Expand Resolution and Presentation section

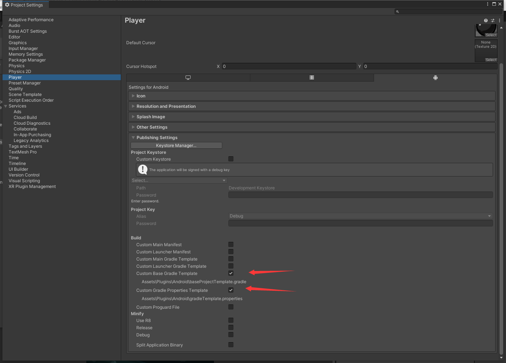311,106
